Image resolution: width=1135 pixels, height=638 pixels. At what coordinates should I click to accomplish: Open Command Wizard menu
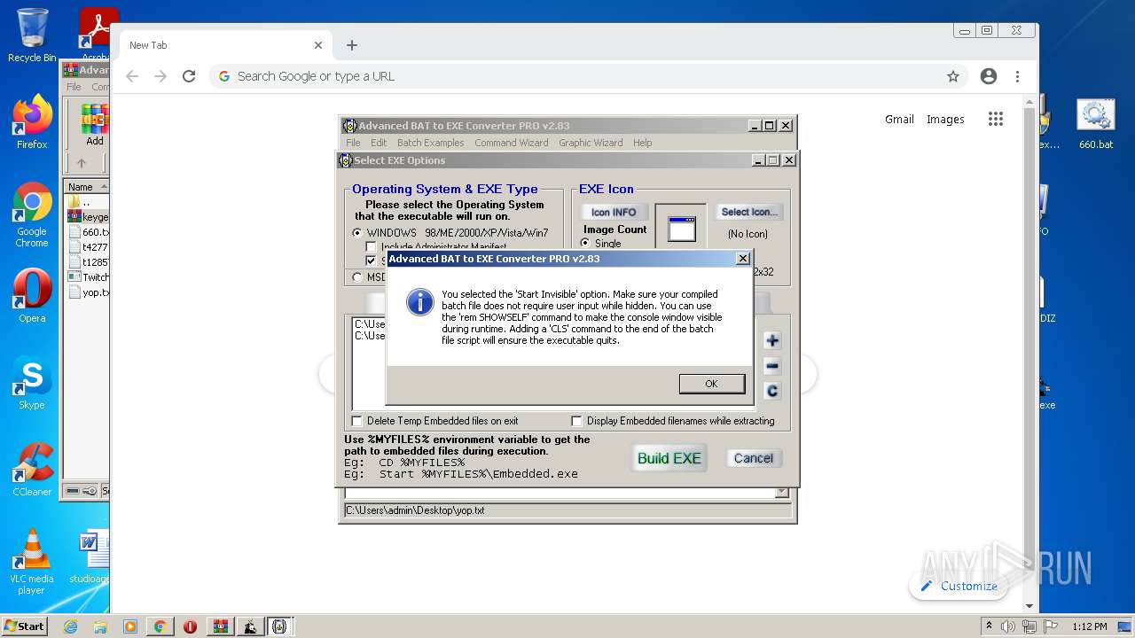click(x=512, y=143)
